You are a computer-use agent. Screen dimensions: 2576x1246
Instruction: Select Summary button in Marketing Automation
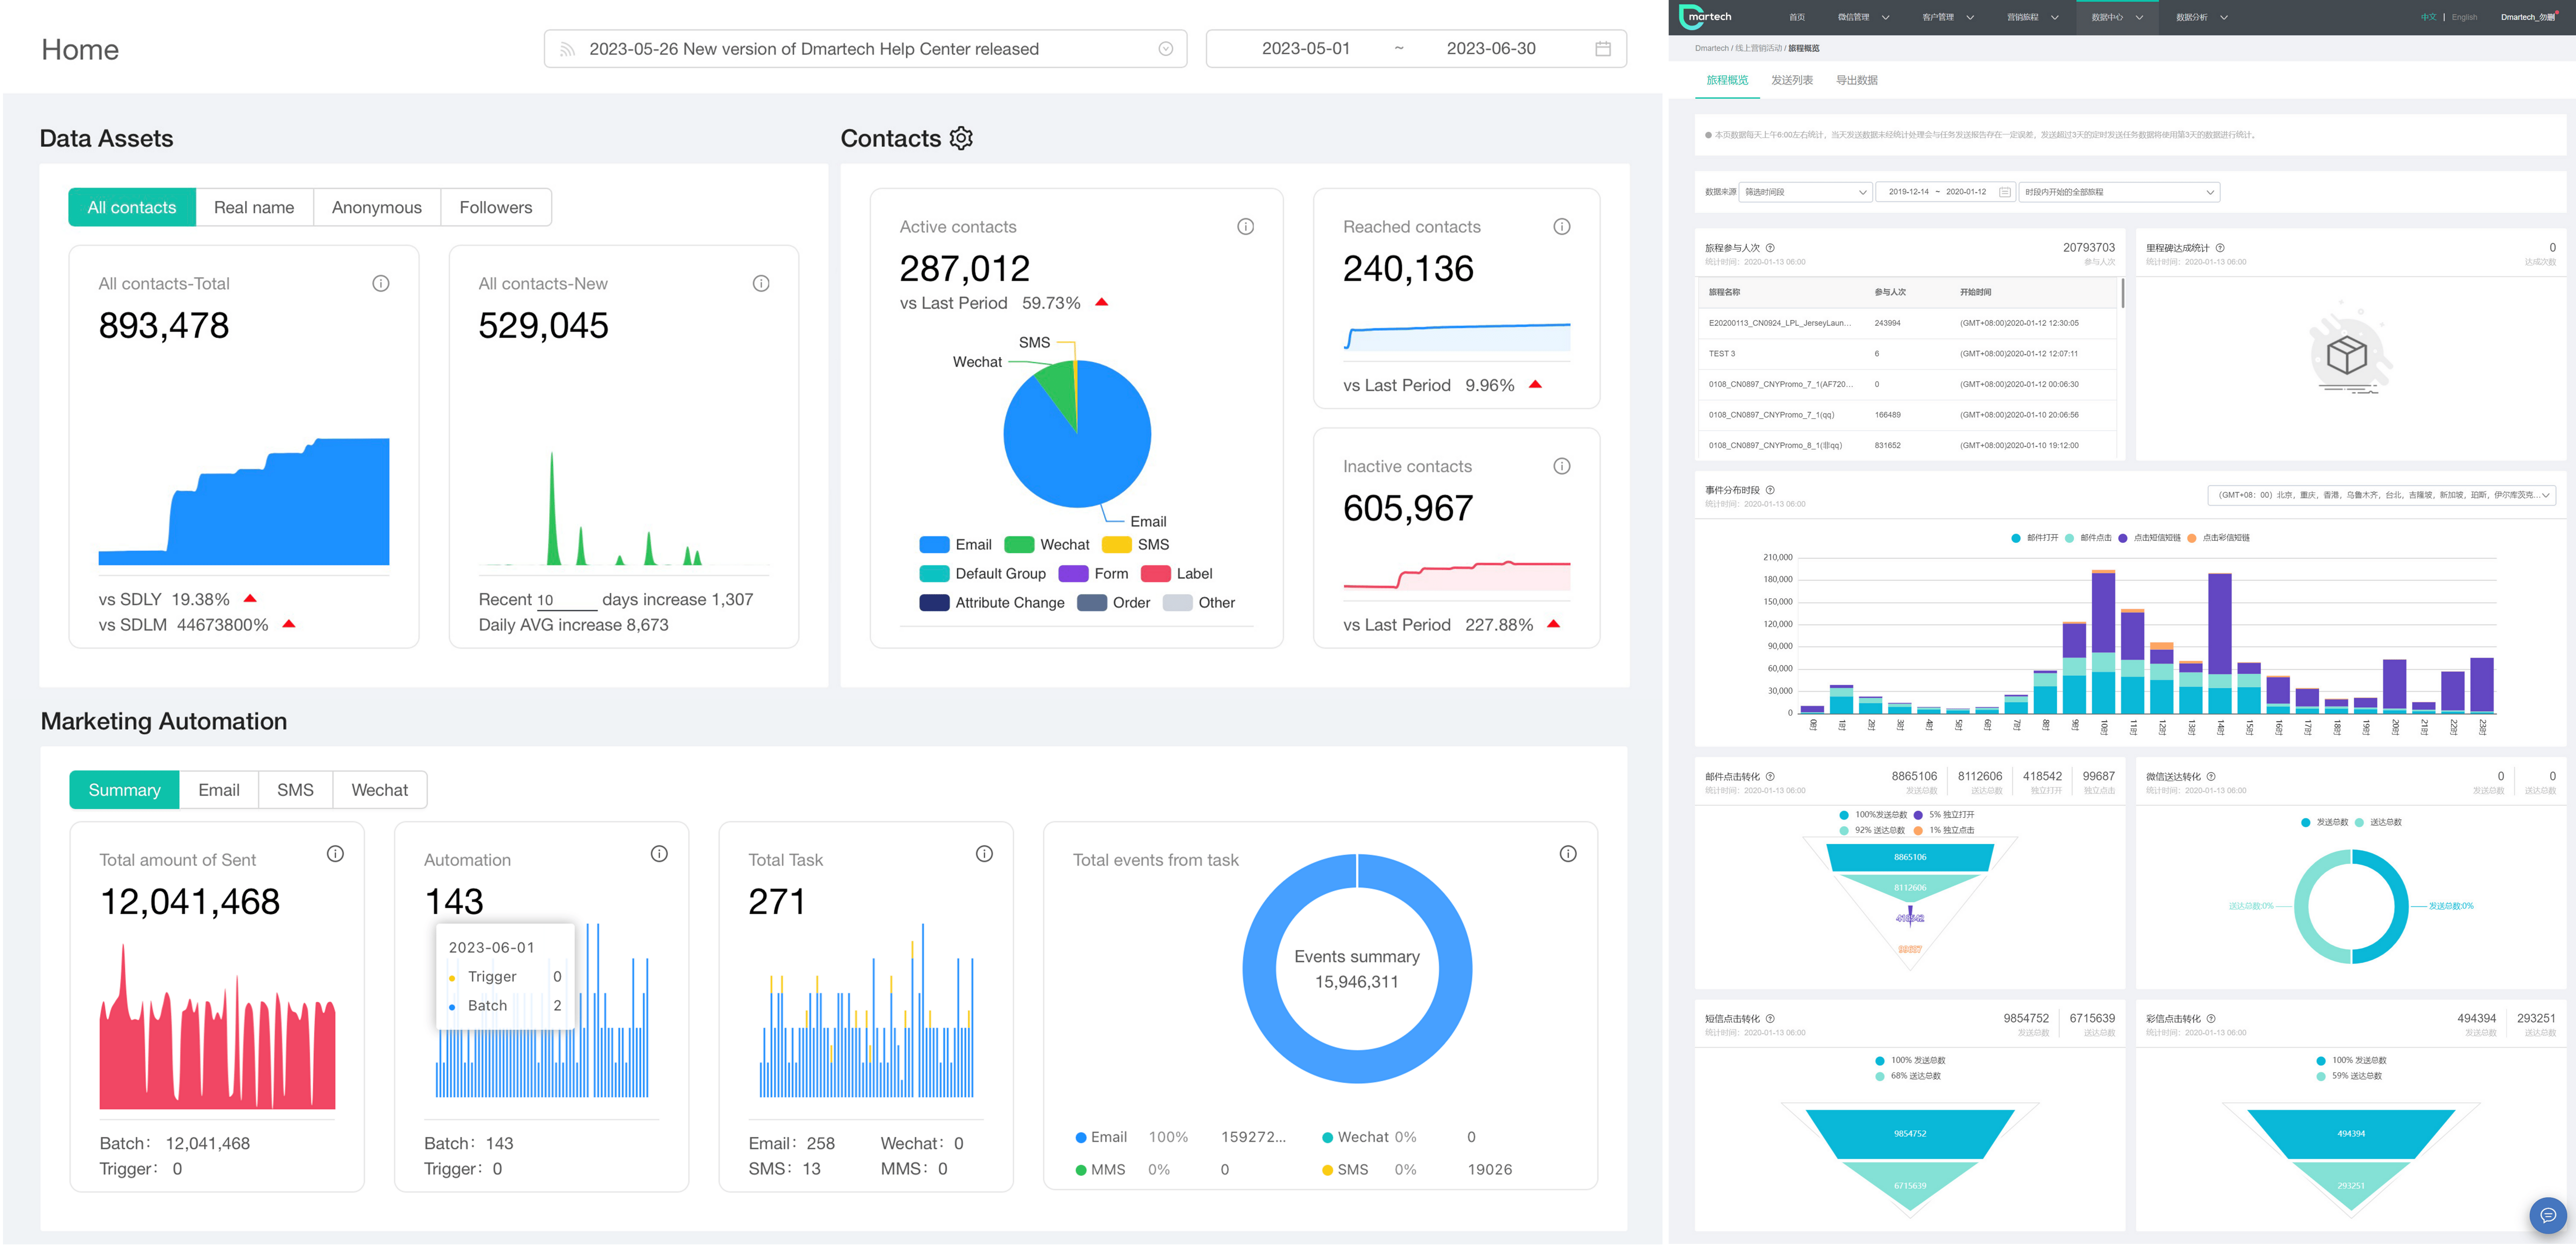124,790
